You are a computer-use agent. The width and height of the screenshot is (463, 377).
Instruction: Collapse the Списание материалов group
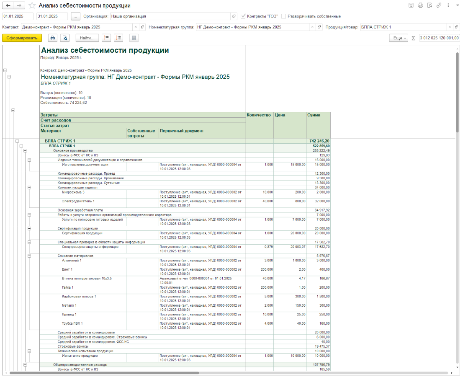point(29,256)
